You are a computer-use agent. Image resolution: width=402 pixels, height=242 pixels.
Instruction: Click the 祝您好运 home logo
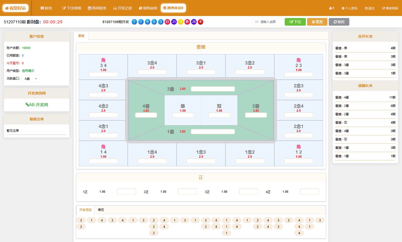[16, 8]
